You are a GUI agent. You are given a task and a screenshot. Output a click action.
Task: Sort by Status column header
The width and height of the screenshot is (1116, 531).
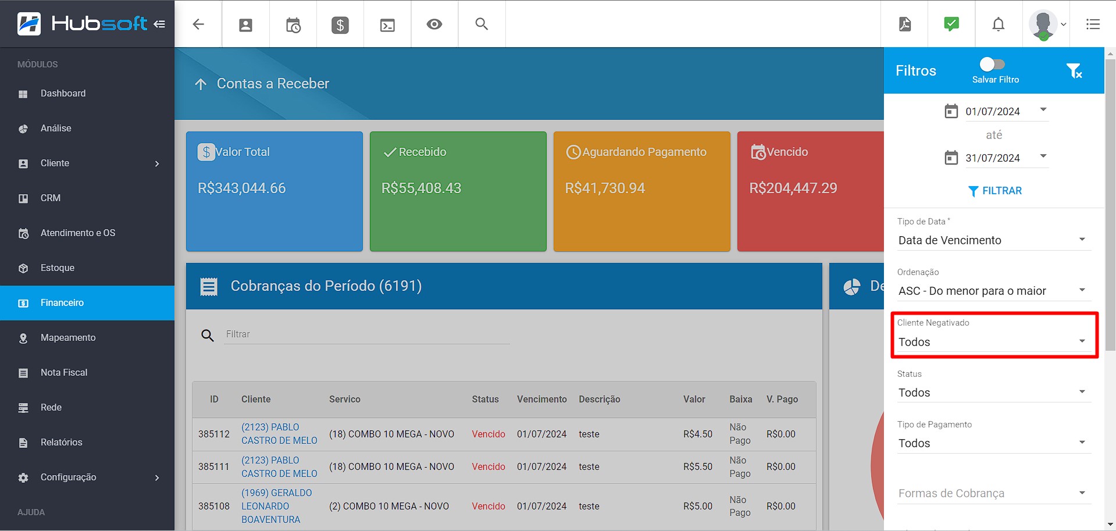485,400
